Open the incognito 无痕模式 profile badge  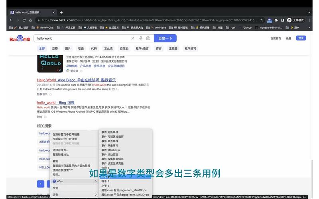(x=295, y=20)
